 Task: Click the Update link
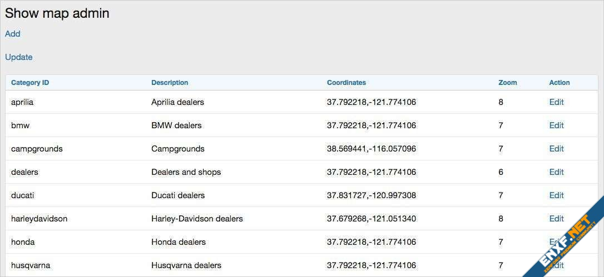click(x=19, y=57)
